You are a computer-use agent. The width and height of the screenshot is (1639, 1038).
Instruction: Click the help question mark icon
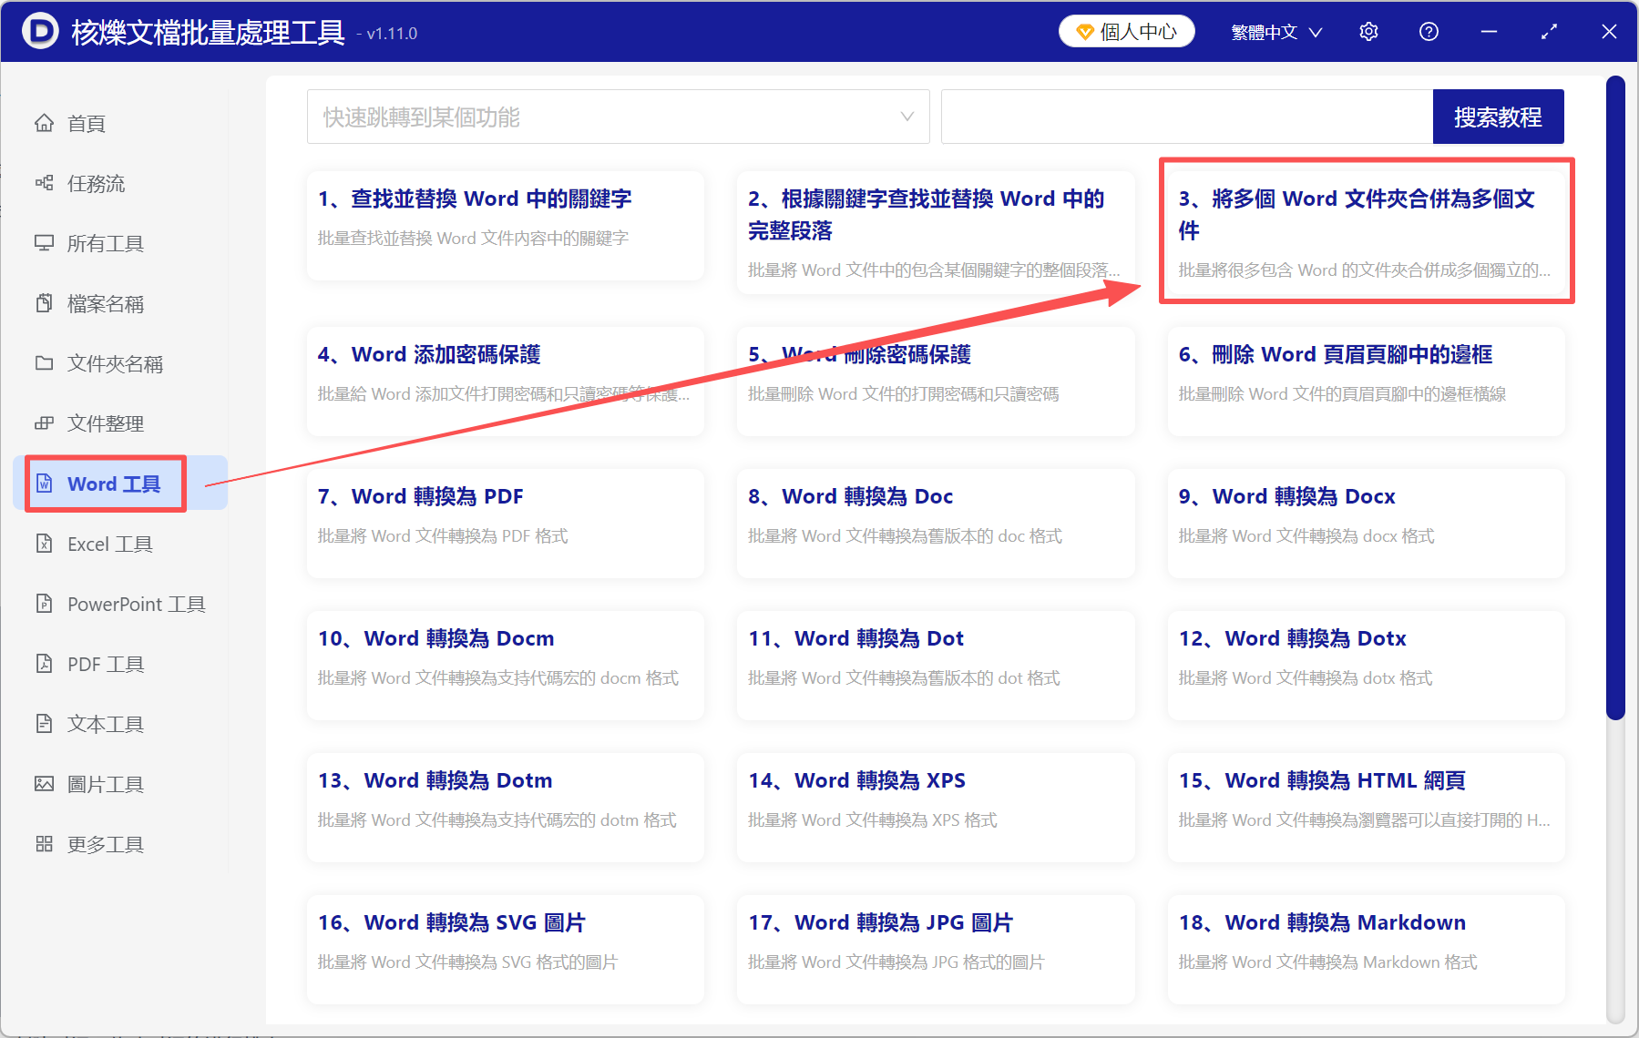coord(1428,30)
